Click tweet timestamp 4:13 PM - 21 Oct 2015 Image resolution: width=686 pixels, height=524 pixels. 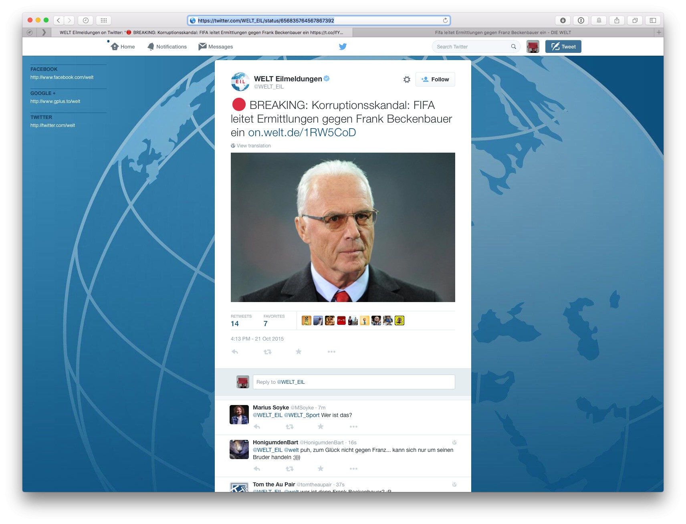257,339
